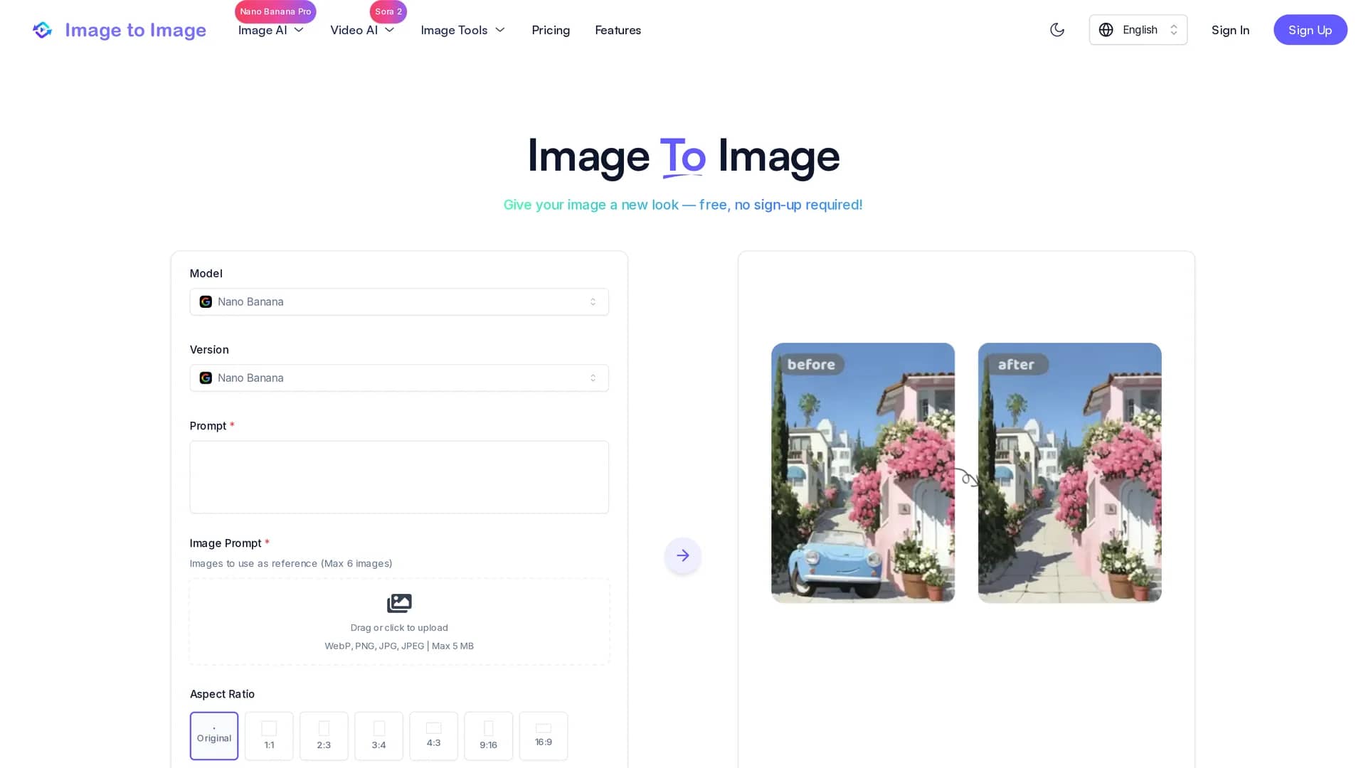Expand the Image Tools chevron
1366x768 pixels.
tap(500, 30)
